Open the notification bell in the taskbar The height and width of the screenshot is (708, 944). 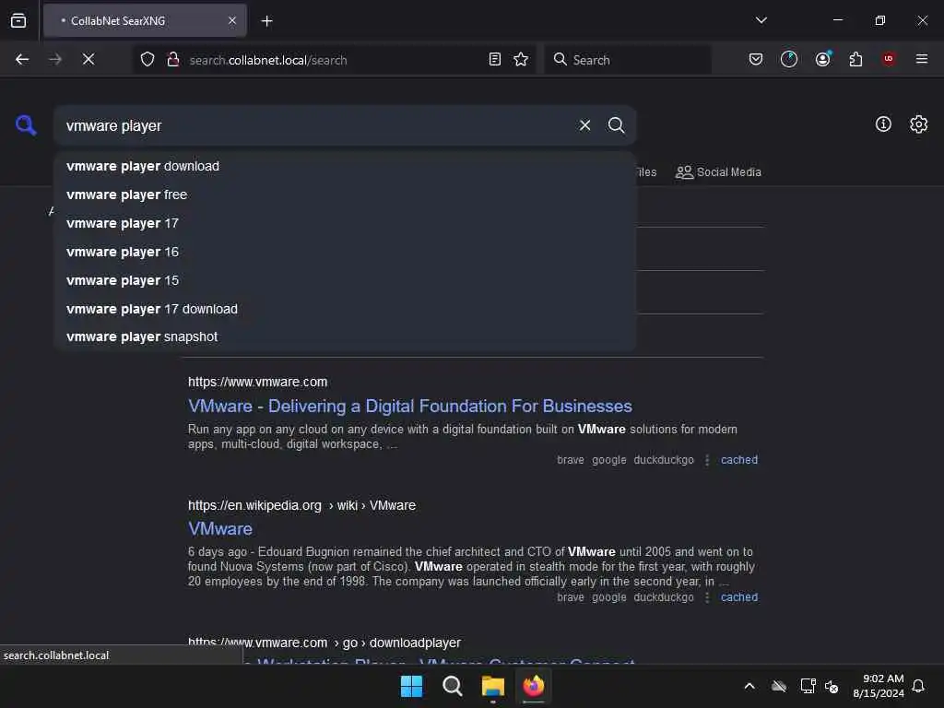(x=918, y=686)
